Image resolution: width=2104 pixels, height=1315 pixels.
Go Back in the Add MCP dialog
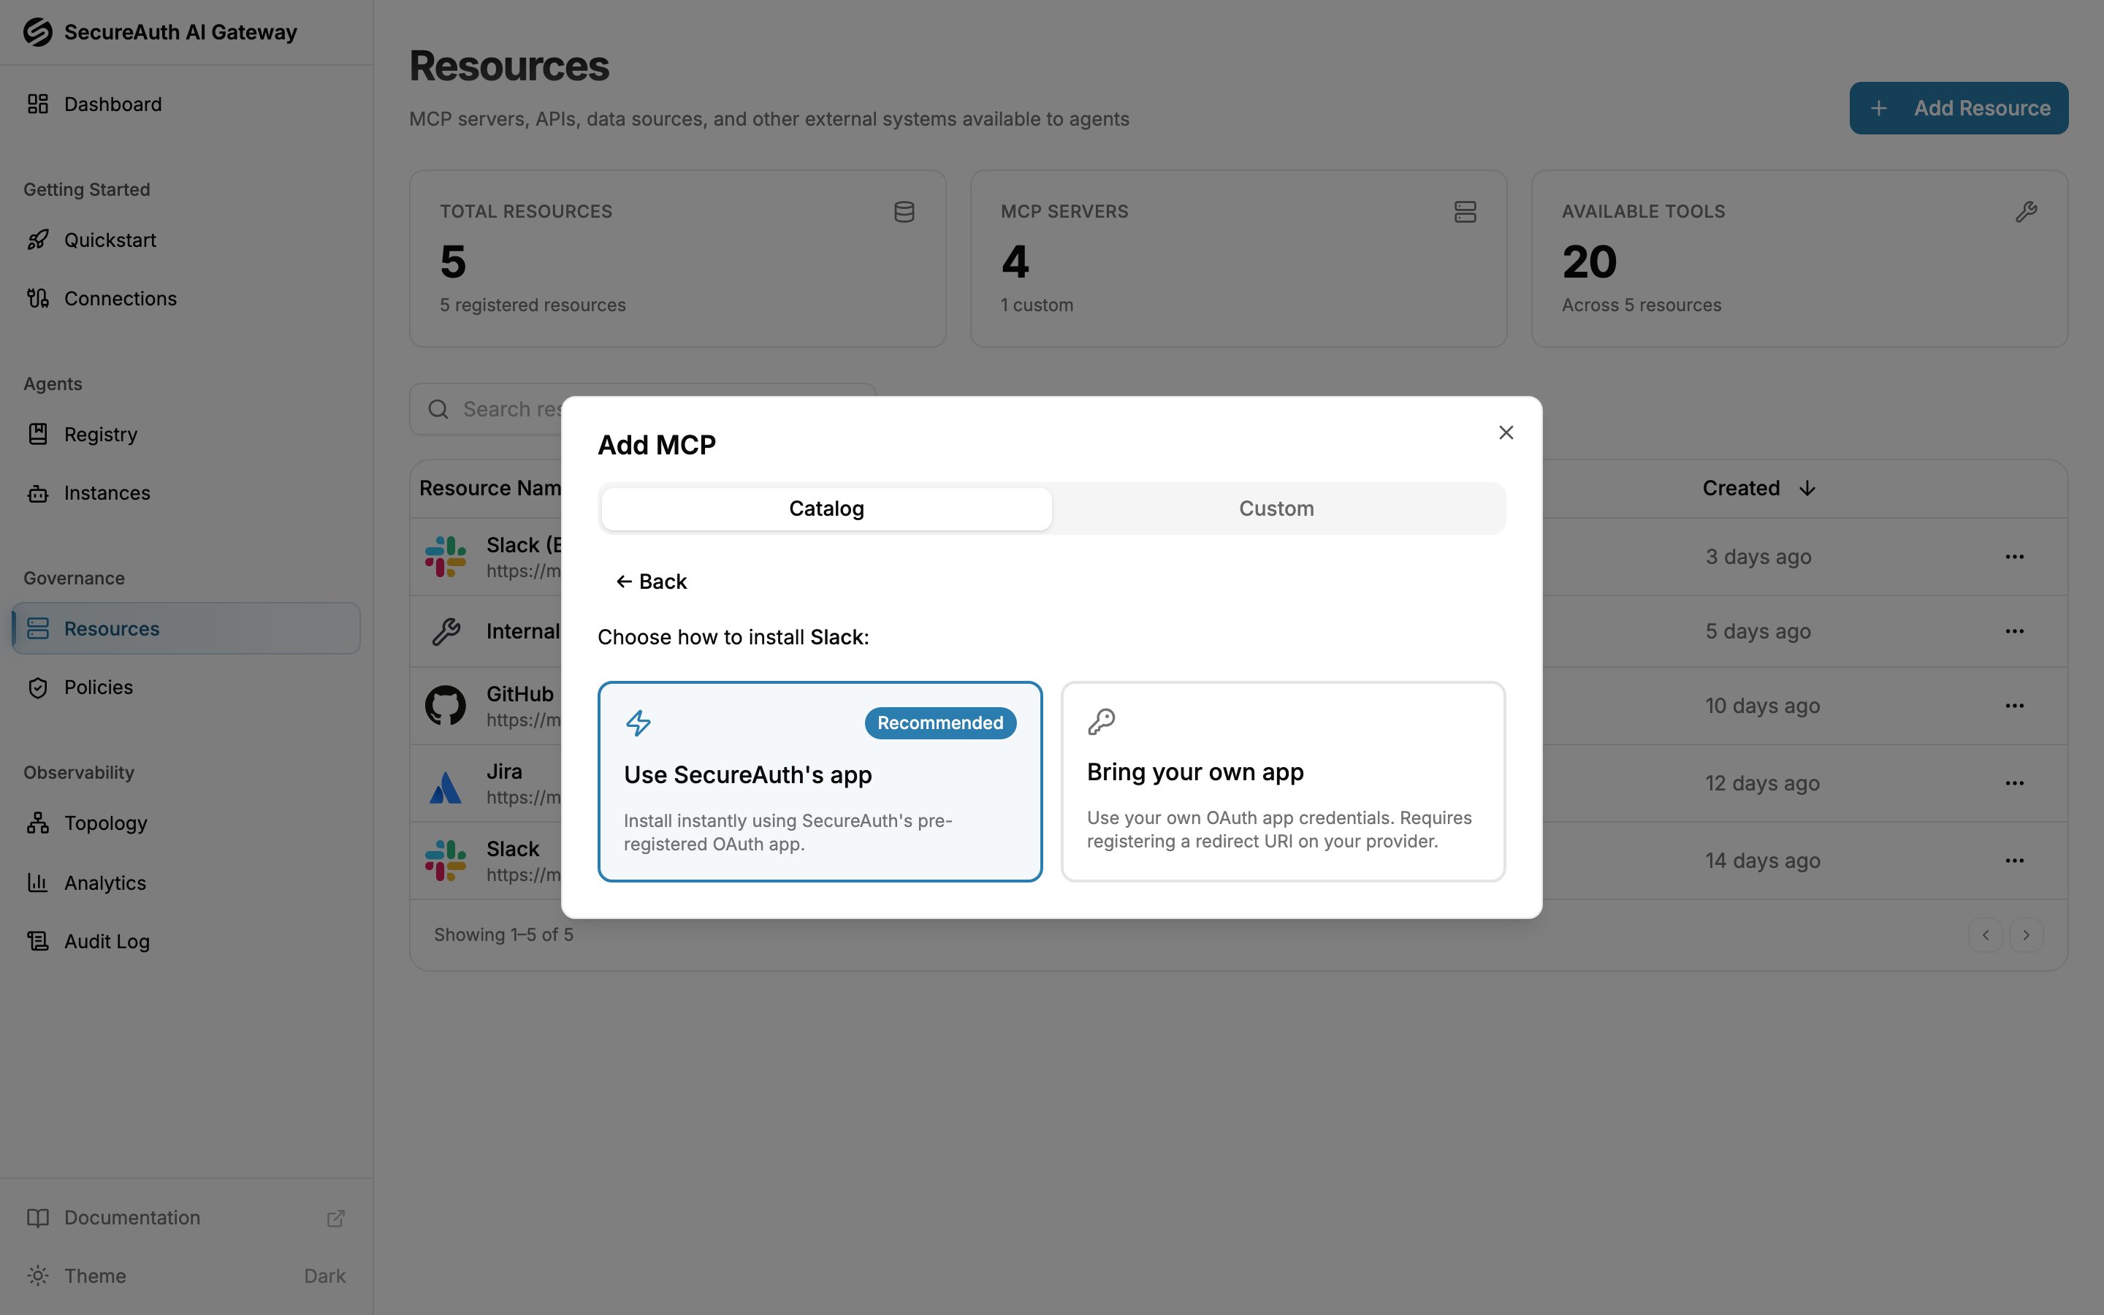pyautogui.click(x=651, y=582)
